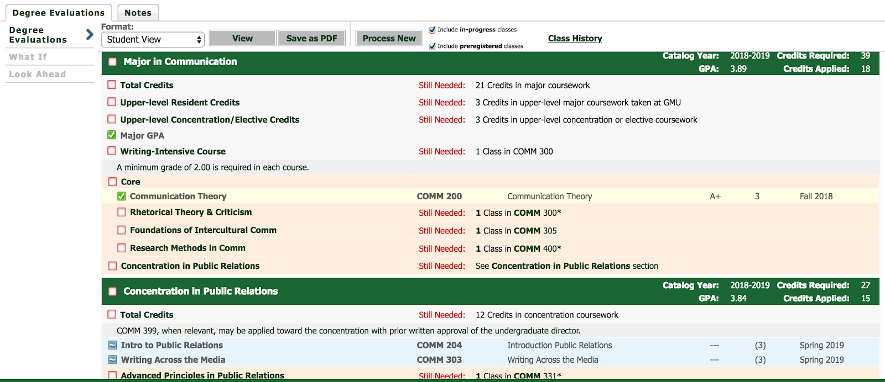Click the green check icon beside Major GPA
The height and width of the screenshot is (382, 885).
click(x=112, y=135)
